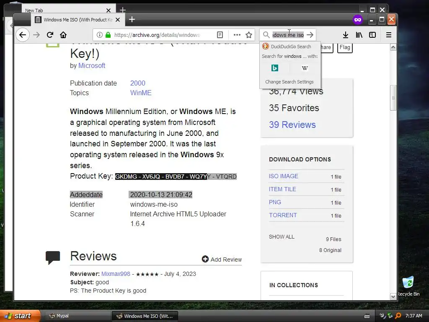Click the identifier windows-me-iso text
Image resolution: width=429 pixels, height=322 pixels.
154,205
